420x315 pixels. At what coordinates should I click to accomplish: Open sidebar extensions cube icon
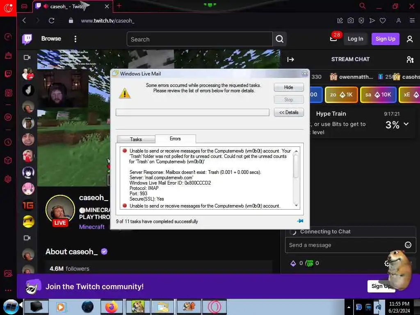tap(8, 160)
